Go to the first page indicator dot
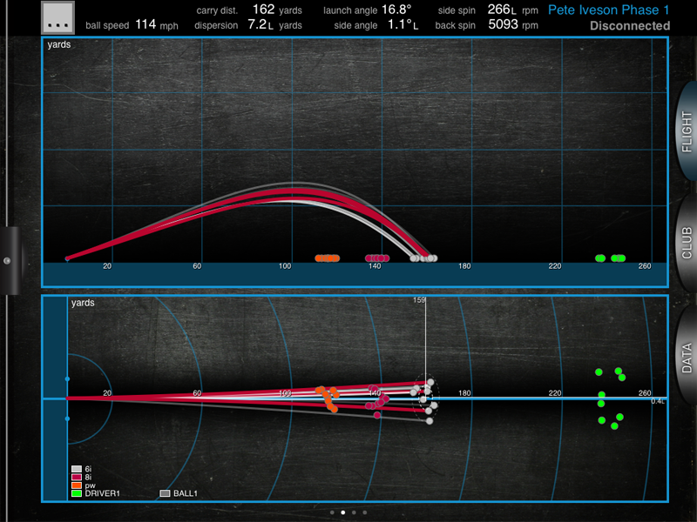This screenshot has width=697, height=522. (x=332, y=512)
